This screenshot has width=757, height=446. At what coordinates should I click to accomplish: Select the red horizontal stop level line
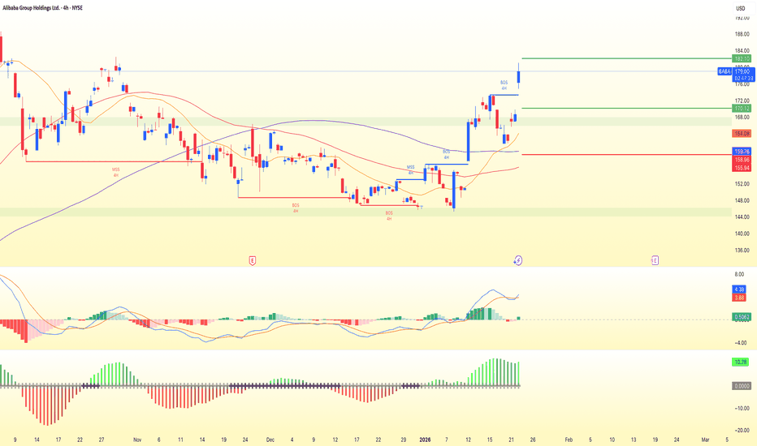point(617,154)
